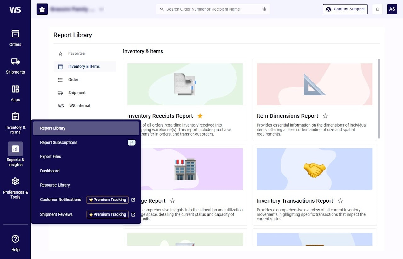Open Dashboard from the flyout menu
403x259 pixels.
(86, 171)
